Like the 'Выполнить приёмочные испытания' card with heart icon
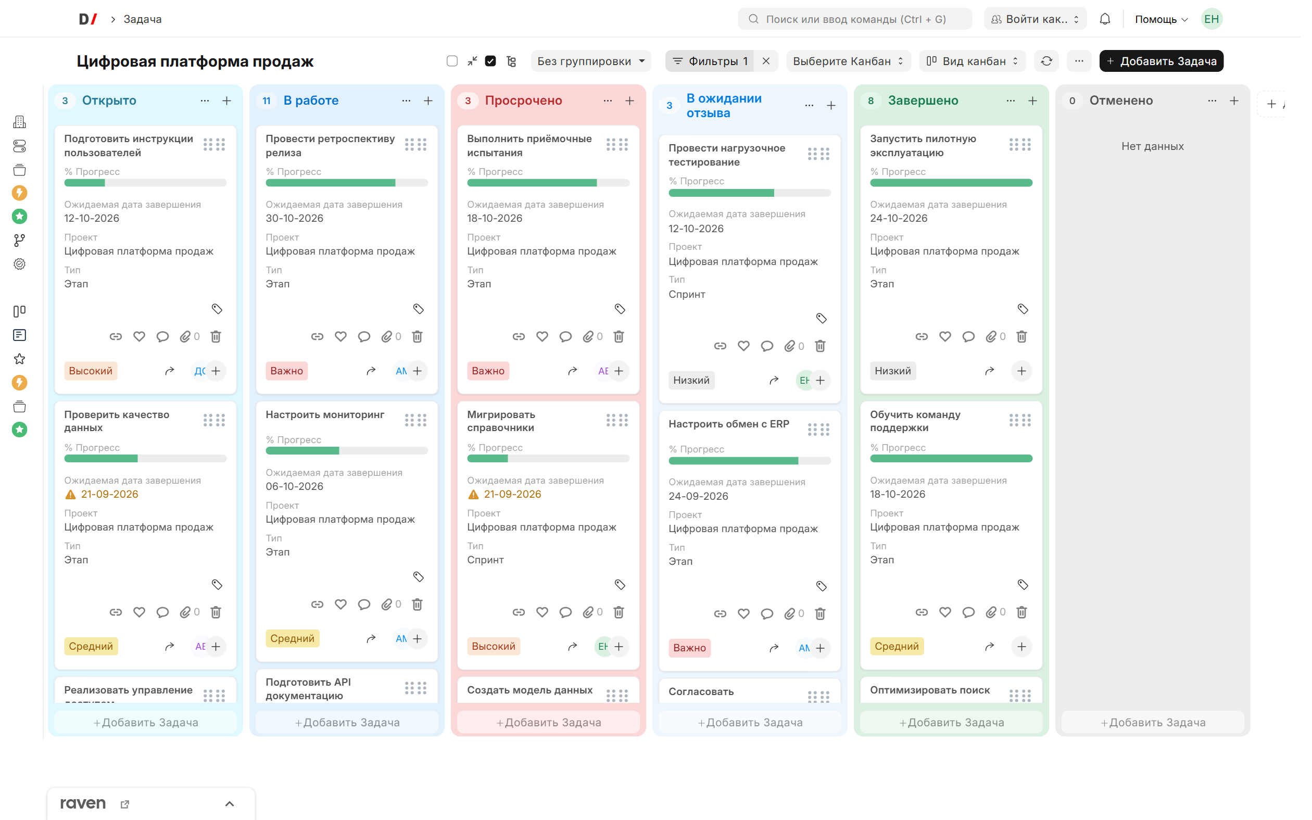1312x820 pixels. click(x=541, y=337)
